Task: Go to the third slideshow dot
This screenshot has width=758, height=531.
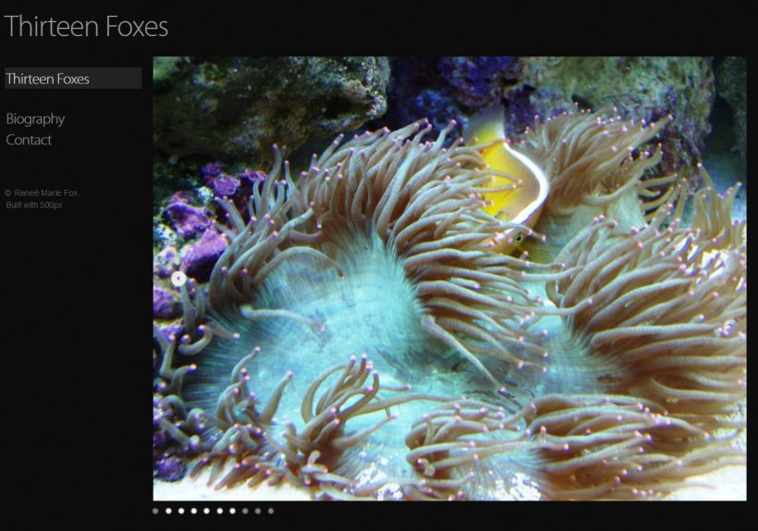Action: (x=181, y=511)
